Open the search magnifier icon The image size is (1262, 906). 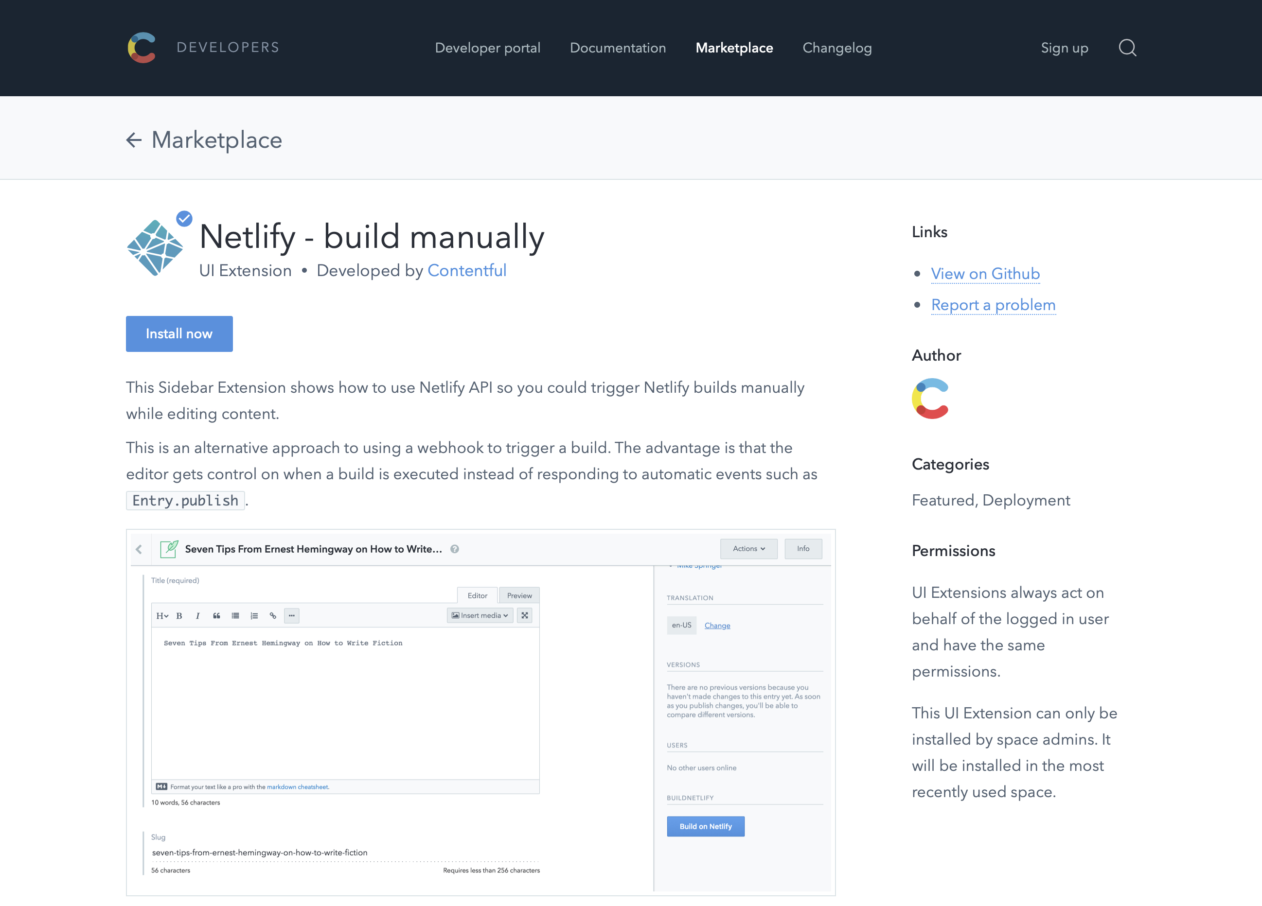click(1127, 48)
